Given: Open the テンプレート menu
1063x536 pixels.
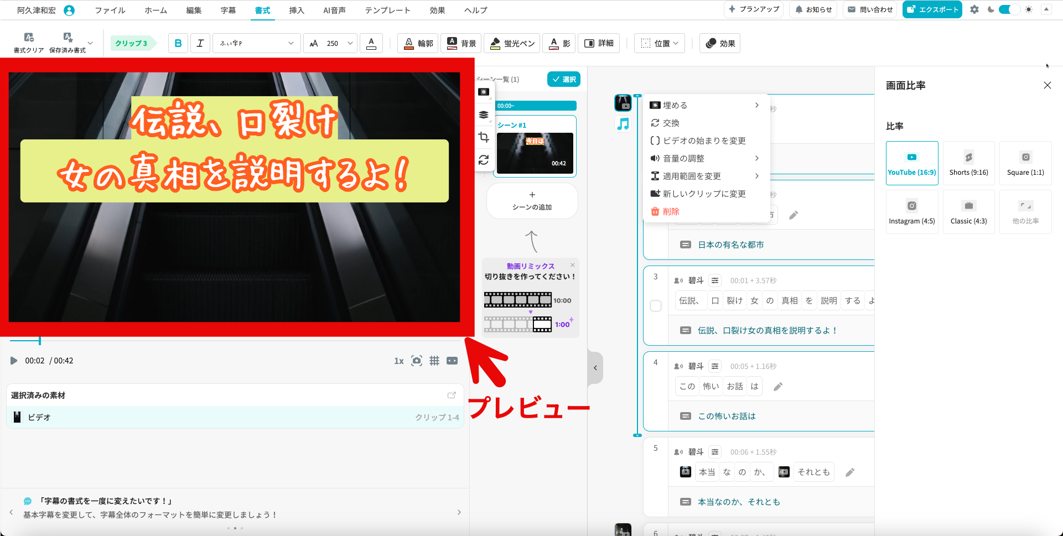Looking at the screenshot, I should pyautogui.click(x=387, y=10).
